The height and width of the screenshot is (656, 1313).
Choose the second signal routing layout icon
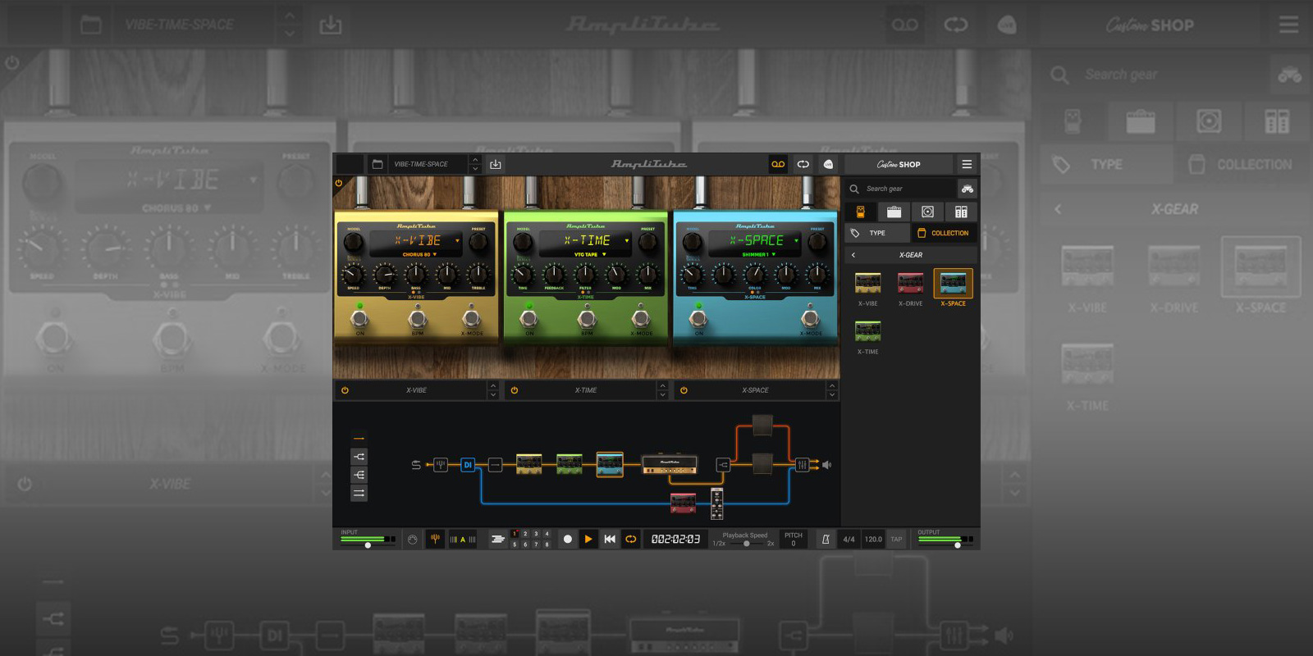pyautogui.click(x=359, y=457)
